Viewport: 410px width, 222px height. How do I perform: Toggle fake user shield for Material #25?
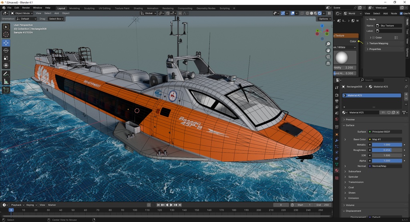(389, 112)
